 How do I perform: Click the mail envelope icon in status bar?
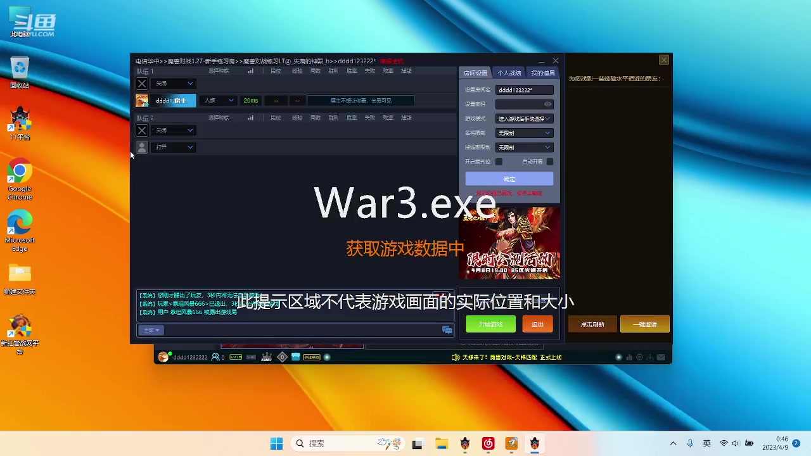tap(661, 357)
